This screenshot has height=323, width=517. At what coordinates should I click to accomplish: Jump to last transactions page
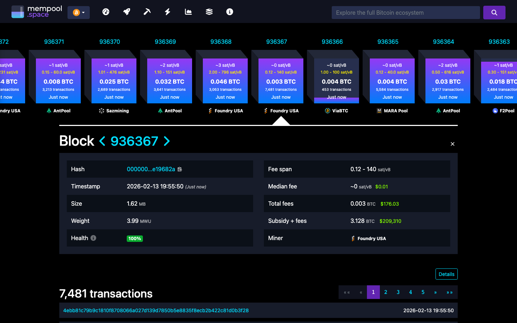[x=450, y=292]
